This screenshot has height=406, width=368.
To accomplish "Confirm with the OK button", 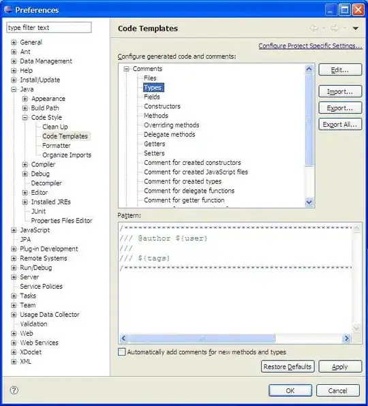I will (290, 390).
